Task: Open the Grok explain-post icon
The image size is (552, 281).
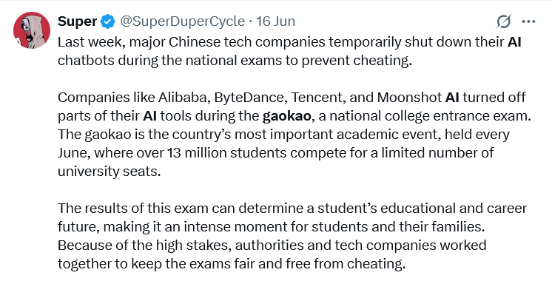Action: tap(504, 21)
